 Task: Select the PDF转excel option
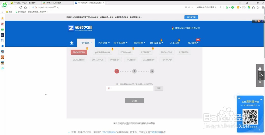point(126,52)
